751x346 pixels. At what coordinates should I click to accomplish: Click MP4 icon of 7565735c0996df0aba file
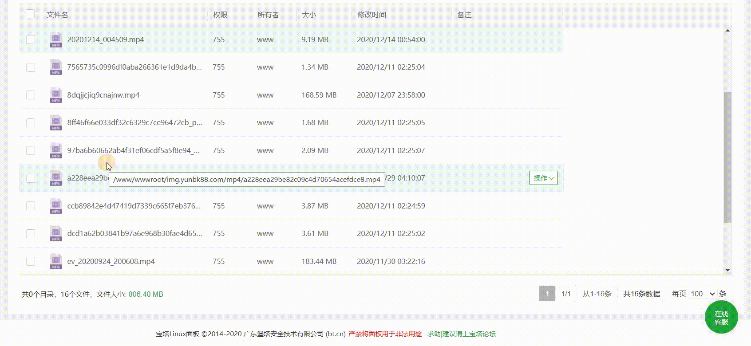(56, 67)
